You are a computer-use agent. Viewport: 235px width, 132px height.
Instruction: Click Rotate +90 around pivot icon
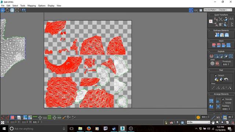point(225,19)
